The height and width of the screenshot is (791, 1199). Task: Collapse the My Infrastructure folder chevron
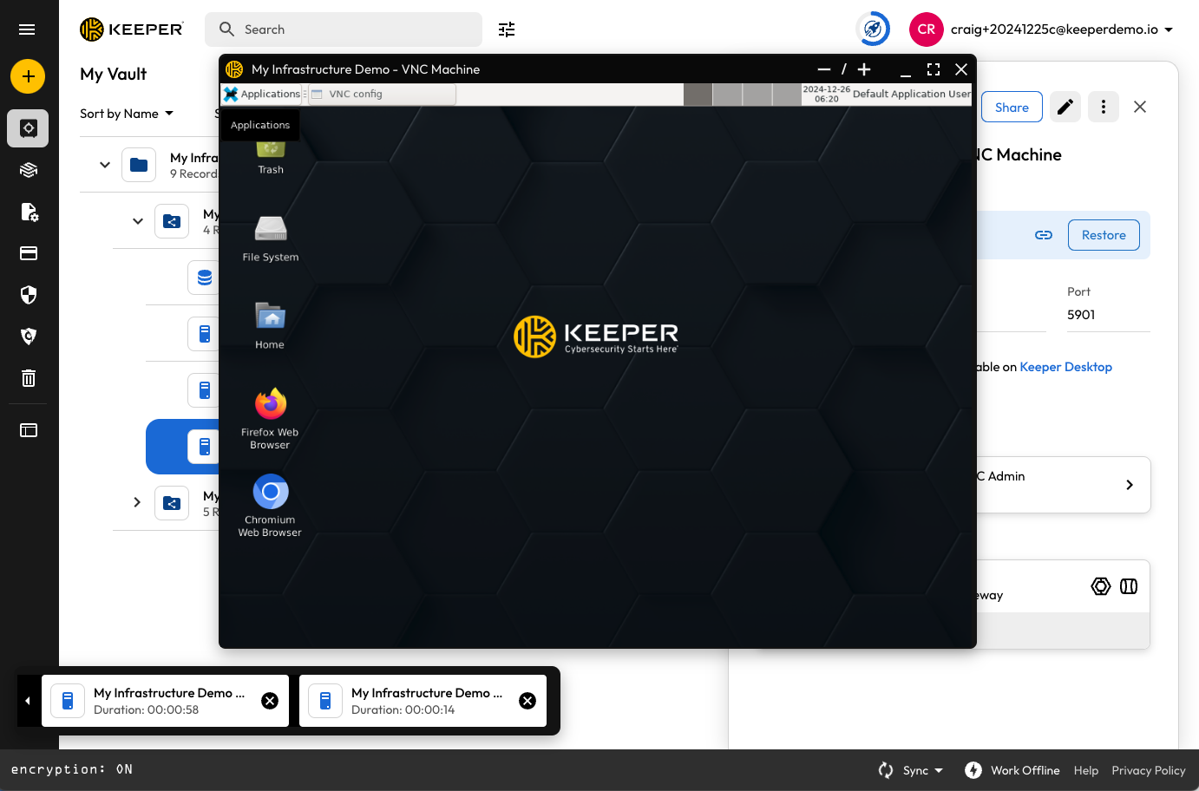coord(105,165)
